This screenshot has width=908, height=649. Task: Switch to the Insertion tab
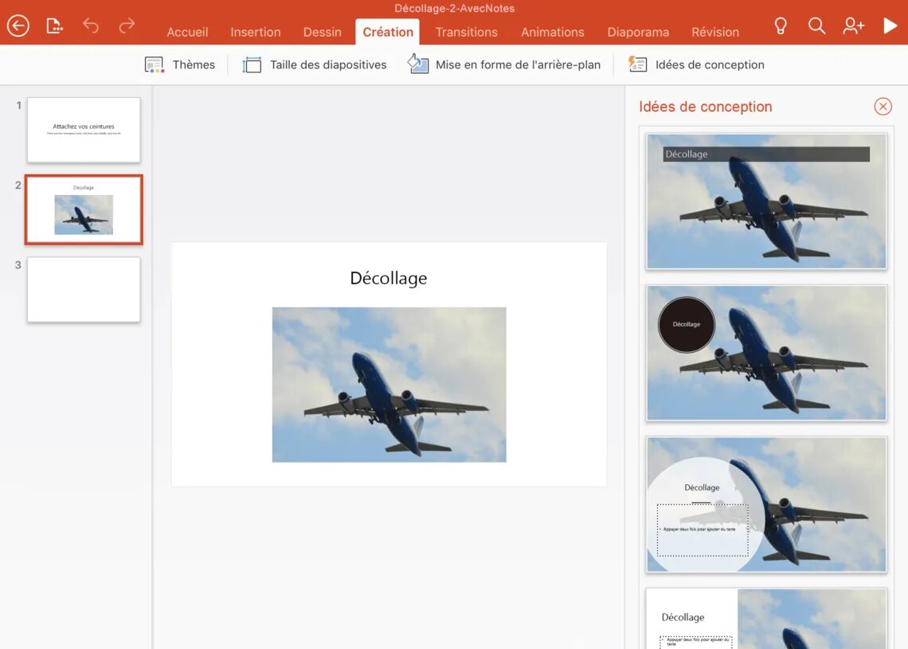pyautogui.click(x=256, y=33)
